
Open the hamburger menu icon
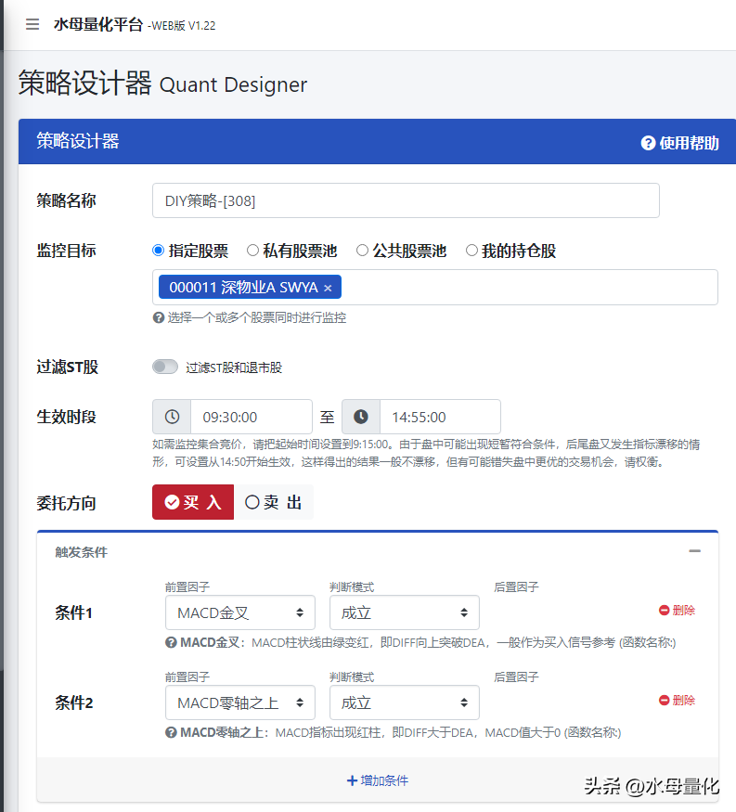(32, 24)
